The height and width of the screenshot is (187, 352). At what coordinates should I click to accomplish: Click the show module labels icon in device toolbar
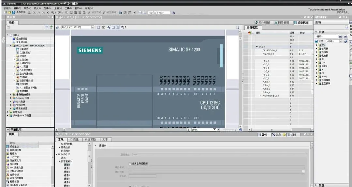pos(104,27)
